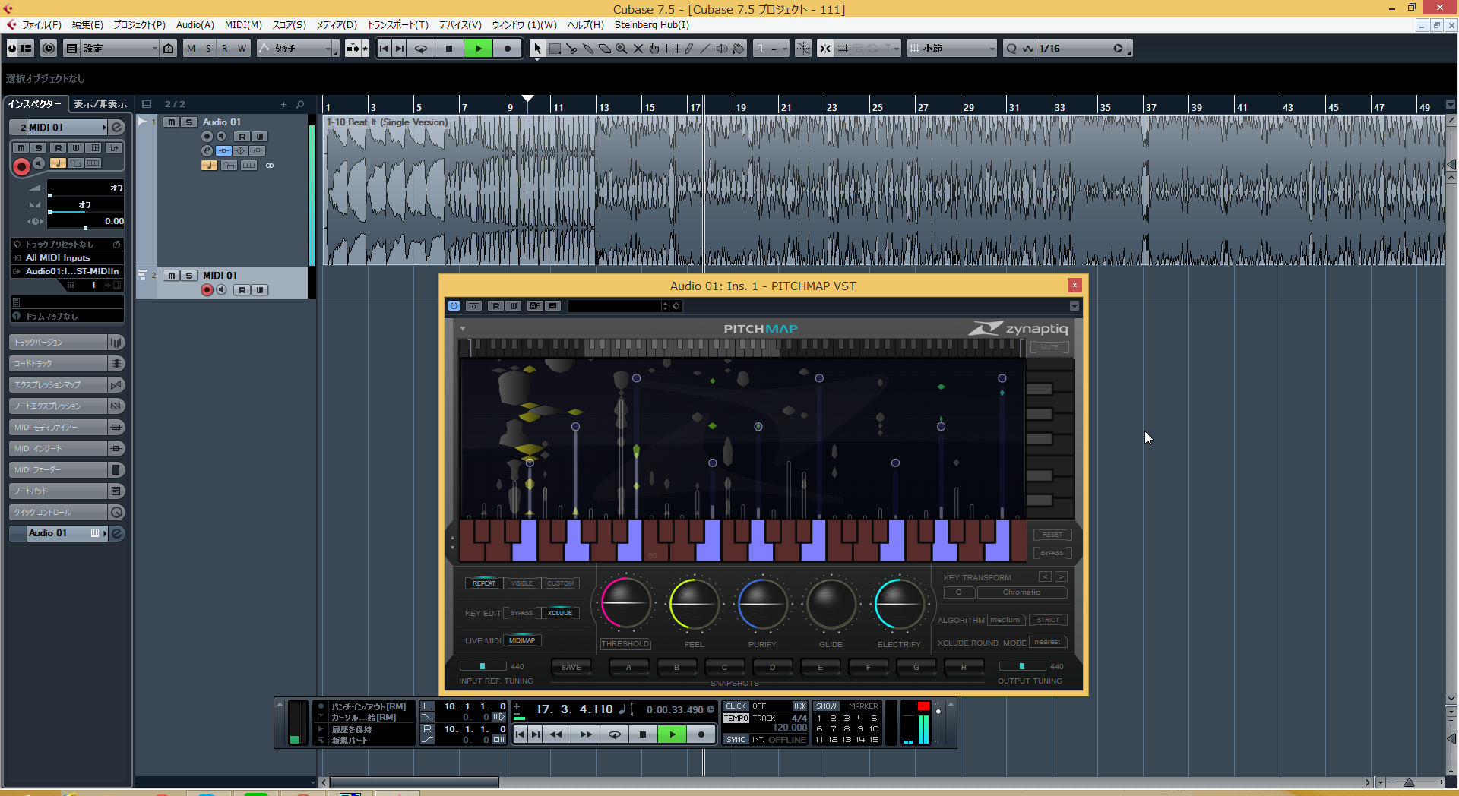Click the STRICT button in PitchMap
Screen dimensions: 1459x796
[x=1048, y=621]
